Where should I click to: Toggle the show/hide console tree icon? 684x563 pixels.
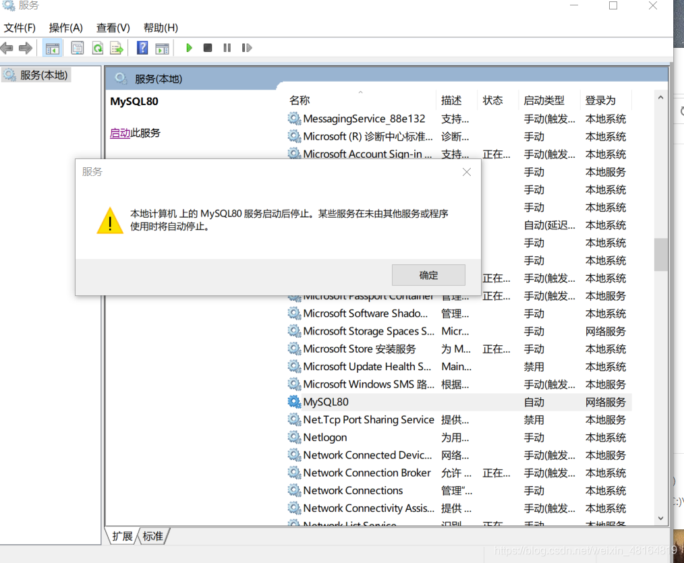(53, 48)
